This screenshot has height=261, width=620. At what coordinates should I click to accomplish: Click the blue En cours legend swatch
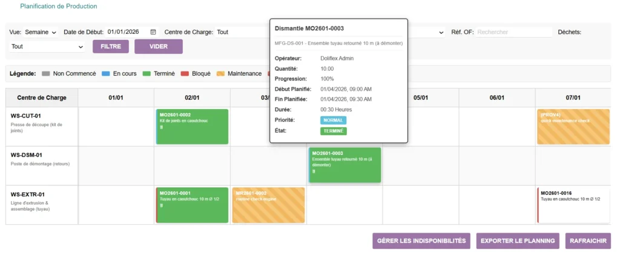[x=105, y=73]
